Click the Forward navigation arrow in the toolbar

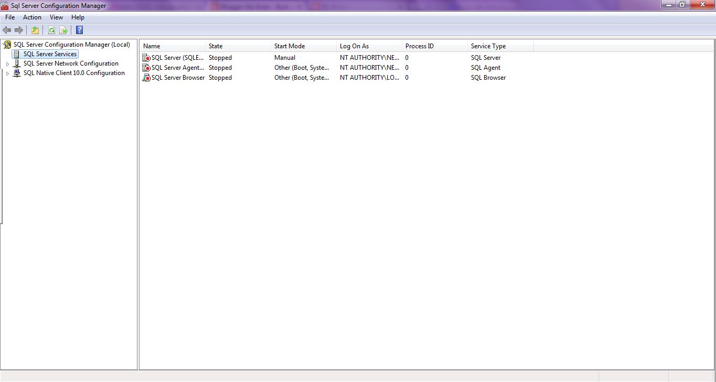click(19, 30)
